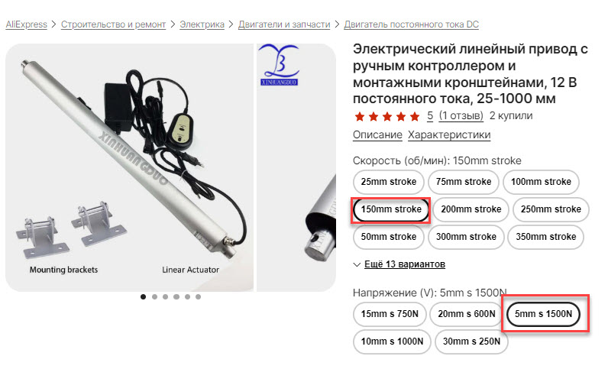The width and height of the screenshot is (608, 382).
Task: Navigate to AliExpress breadcrumb home
Action: point(27,24)
